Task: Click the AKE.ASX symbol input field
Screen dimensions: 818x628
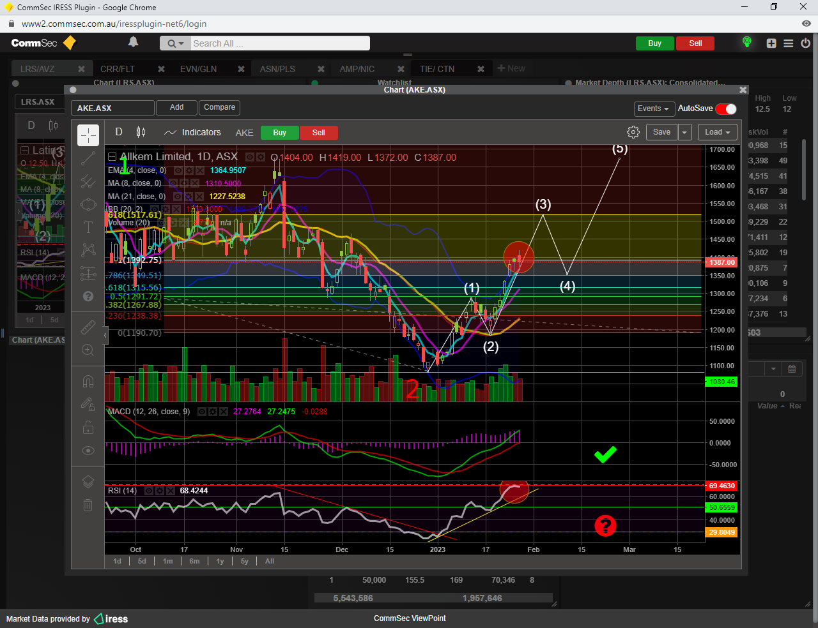Action: 112,108
